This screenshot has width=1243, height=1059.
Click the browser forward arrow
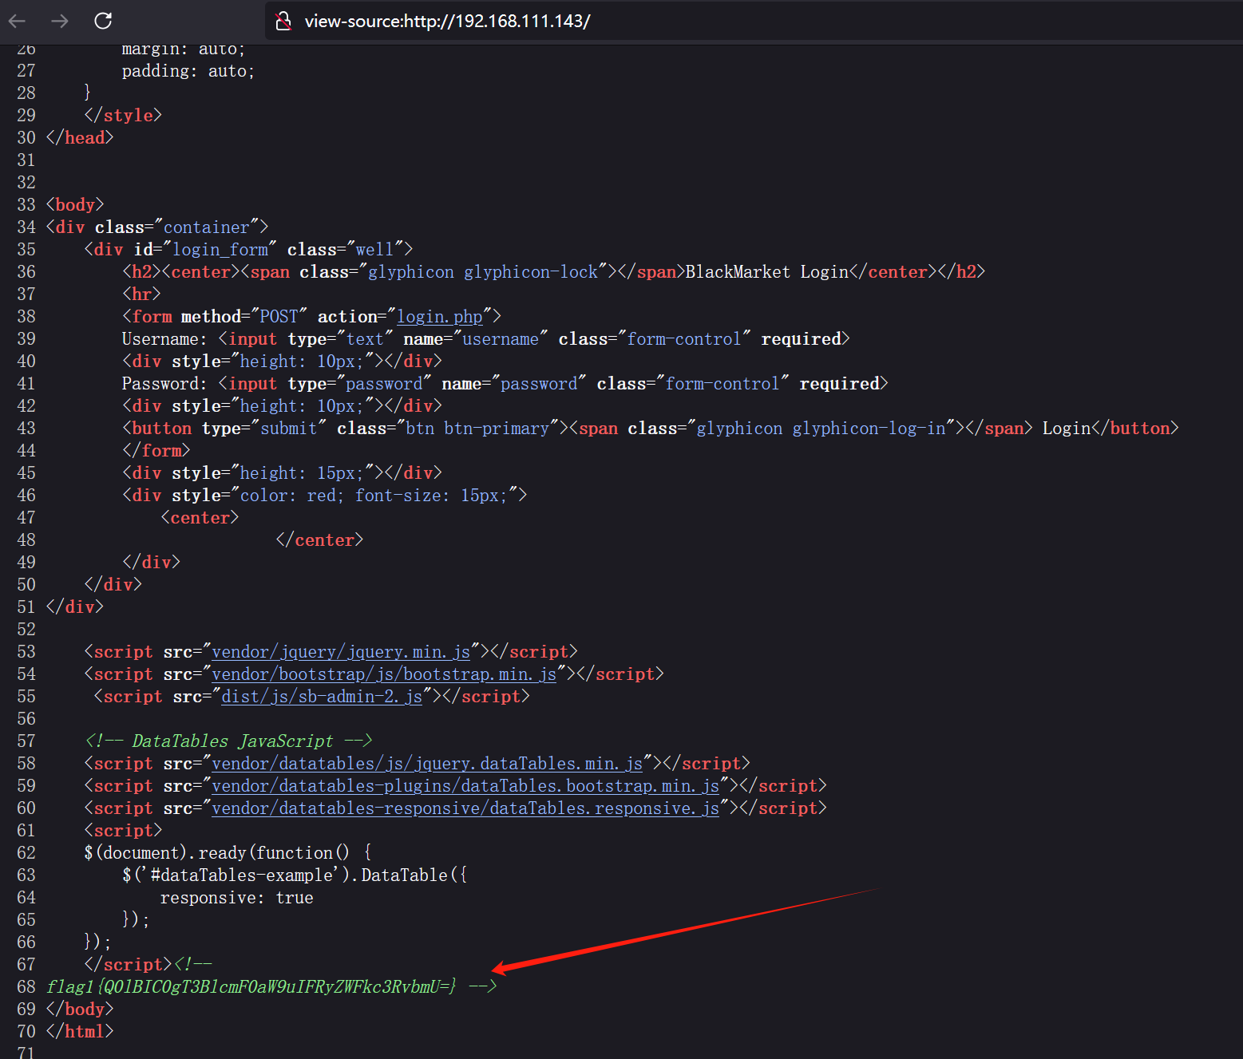(60, 21)
